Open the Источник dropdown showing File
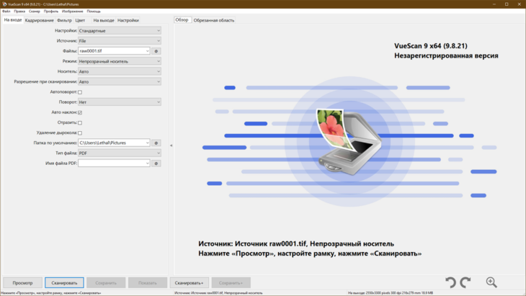This screenshot has width=526, height=296. [120, 41]
